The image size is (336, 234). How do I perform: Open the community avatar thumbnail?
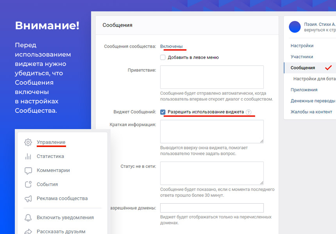[295, 27]
